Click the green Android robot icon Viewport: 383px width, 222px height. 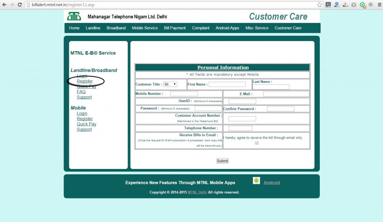[256, 181]
